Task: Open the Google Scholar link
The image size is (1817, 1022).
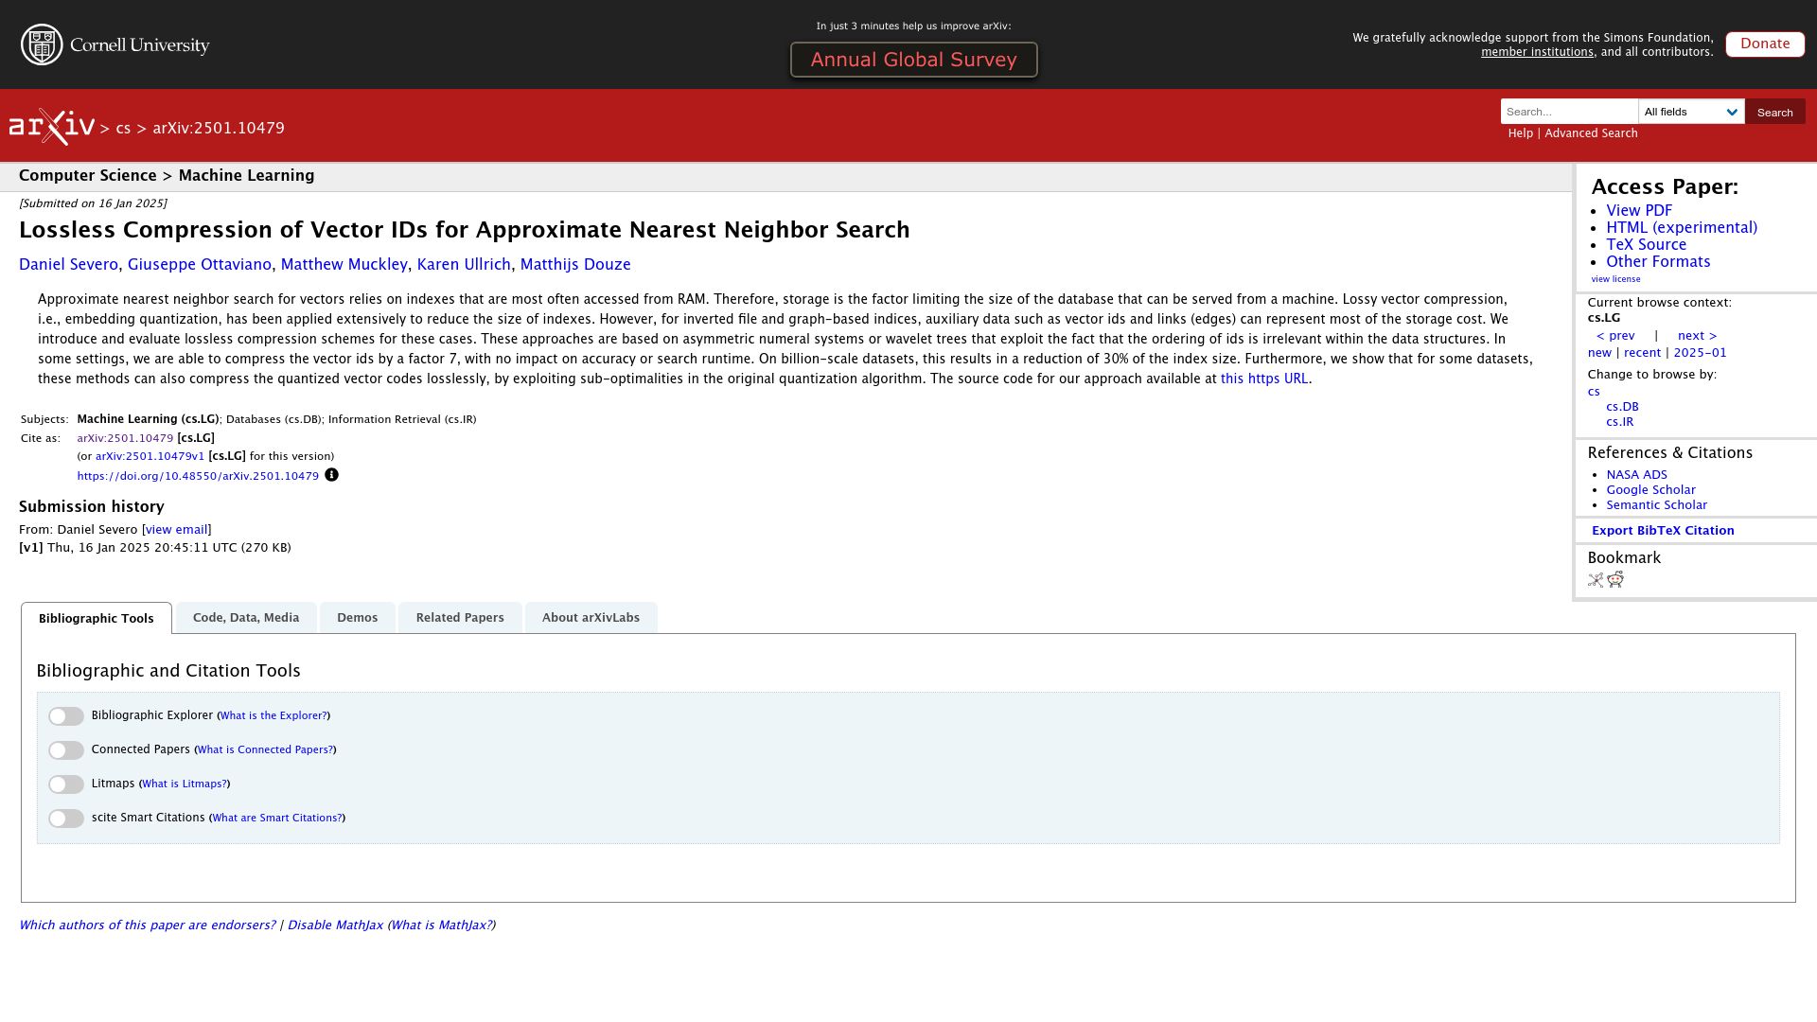Action: pos(1650,490)
